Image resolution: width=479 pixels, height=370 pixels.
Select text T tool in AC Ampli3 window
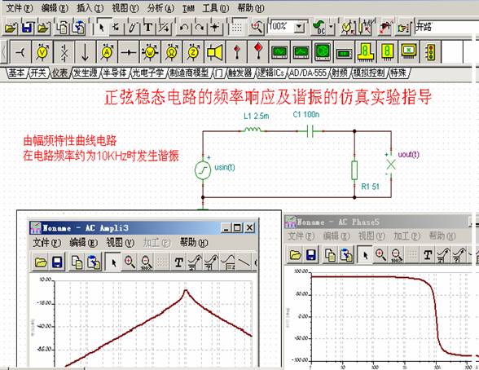(x=178, y=262)
